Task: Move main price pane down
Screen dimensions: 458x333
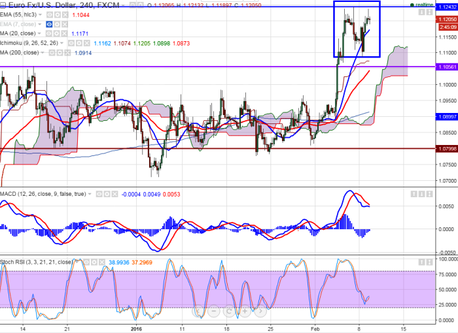Action: tap(421, 12)
